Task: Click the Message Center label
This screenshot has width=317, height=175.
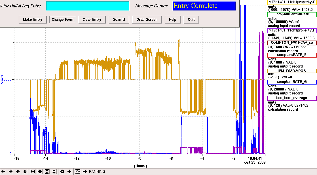Action: click(151, 6)
